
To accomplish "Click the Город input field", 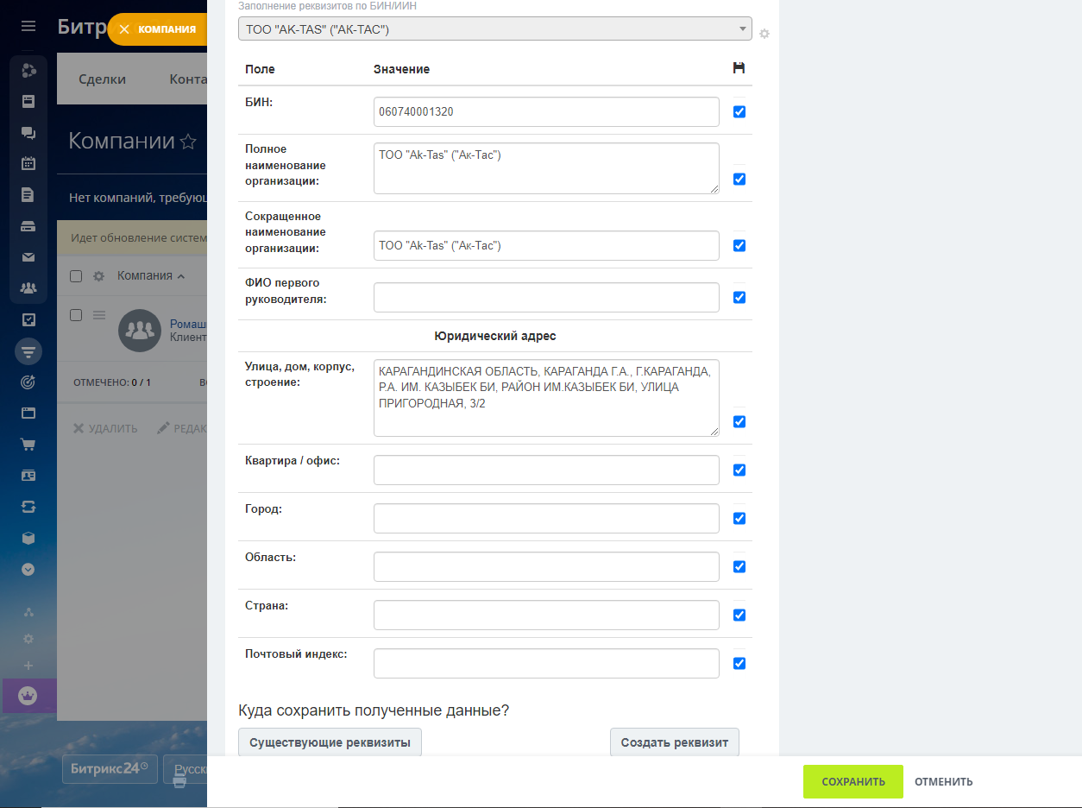I will coord(546,518).
